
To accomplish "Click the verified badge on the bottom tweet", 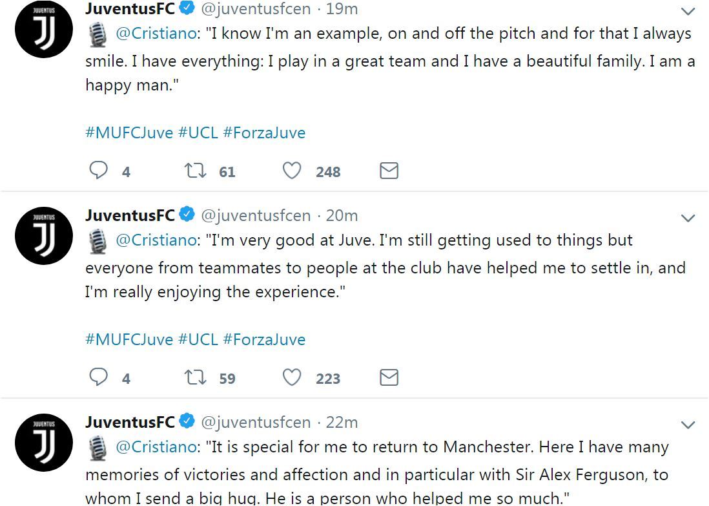I will 187,422.
